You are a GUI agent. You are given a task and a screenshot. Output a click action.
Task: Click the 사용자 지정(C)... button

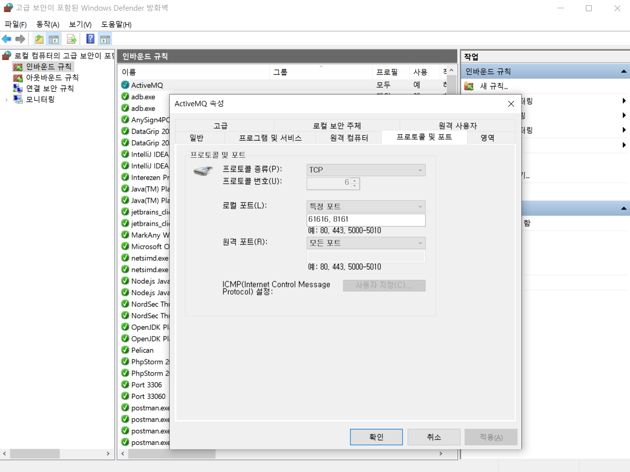tap(384, 285)
